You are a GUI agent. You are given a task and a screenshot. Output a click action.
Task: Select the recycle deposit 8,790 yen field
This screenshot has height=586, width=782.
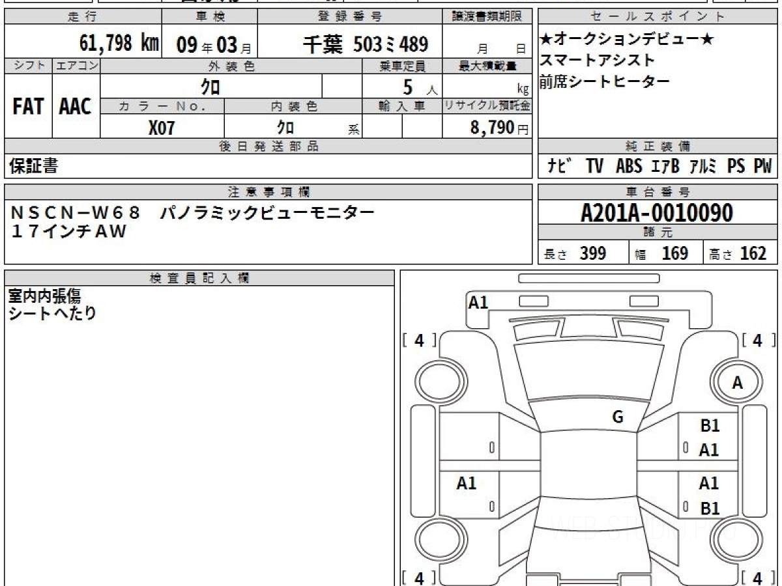(487, 127)
